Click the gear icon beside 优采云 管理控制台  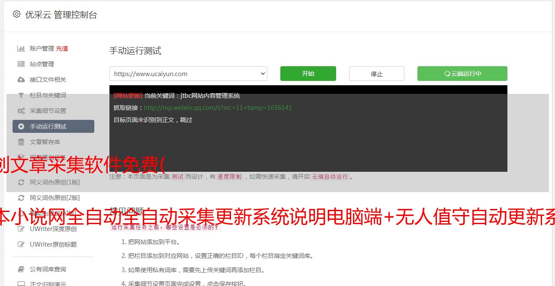coord(16,14)
